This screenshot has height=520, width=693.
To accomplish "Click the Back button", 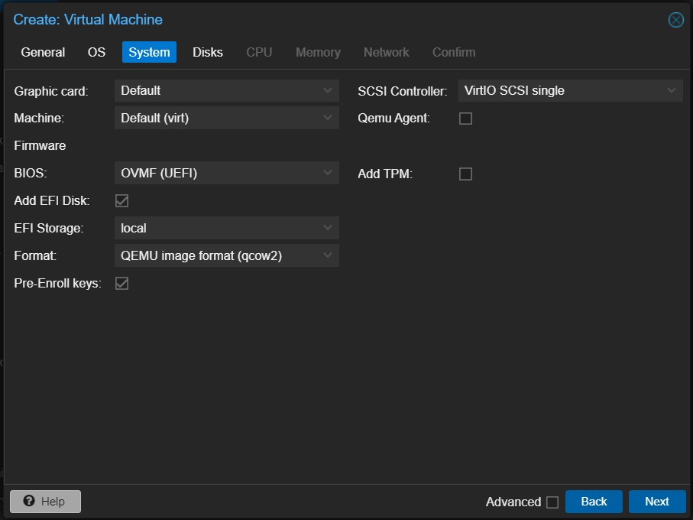I will [594, 502].
